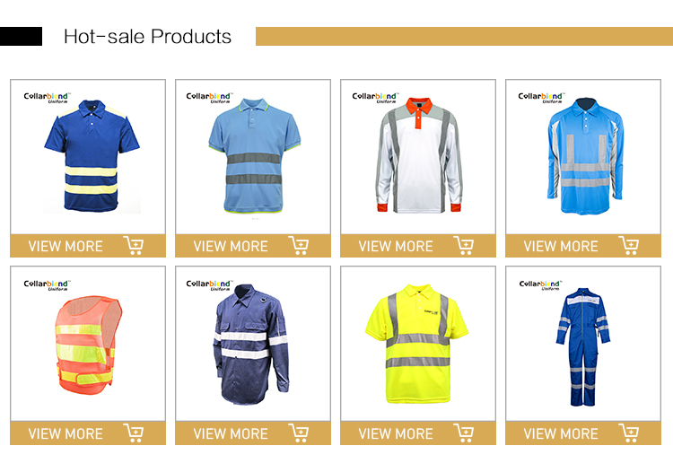Open the orange safety vest image
The image size is (673, 472).
(89, 345)
